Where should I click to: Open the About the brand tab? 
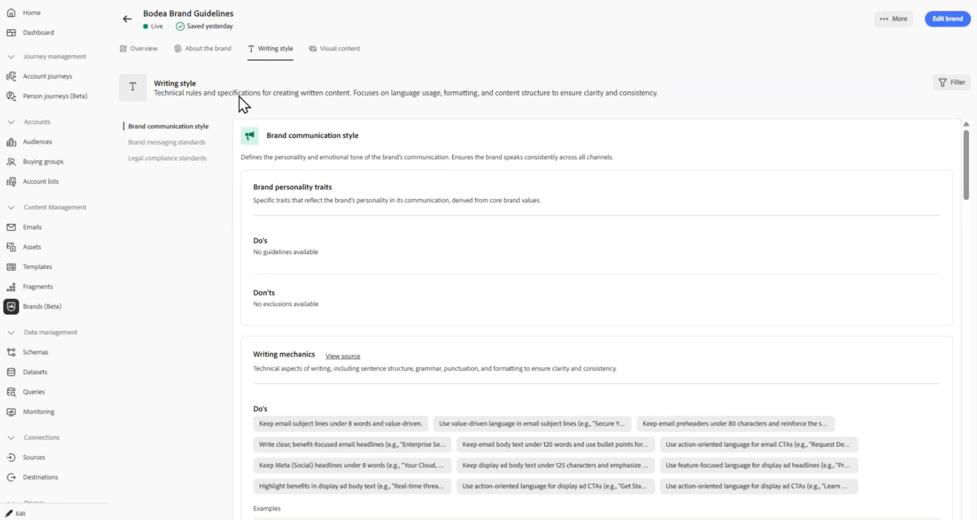[x=203, y=49]
